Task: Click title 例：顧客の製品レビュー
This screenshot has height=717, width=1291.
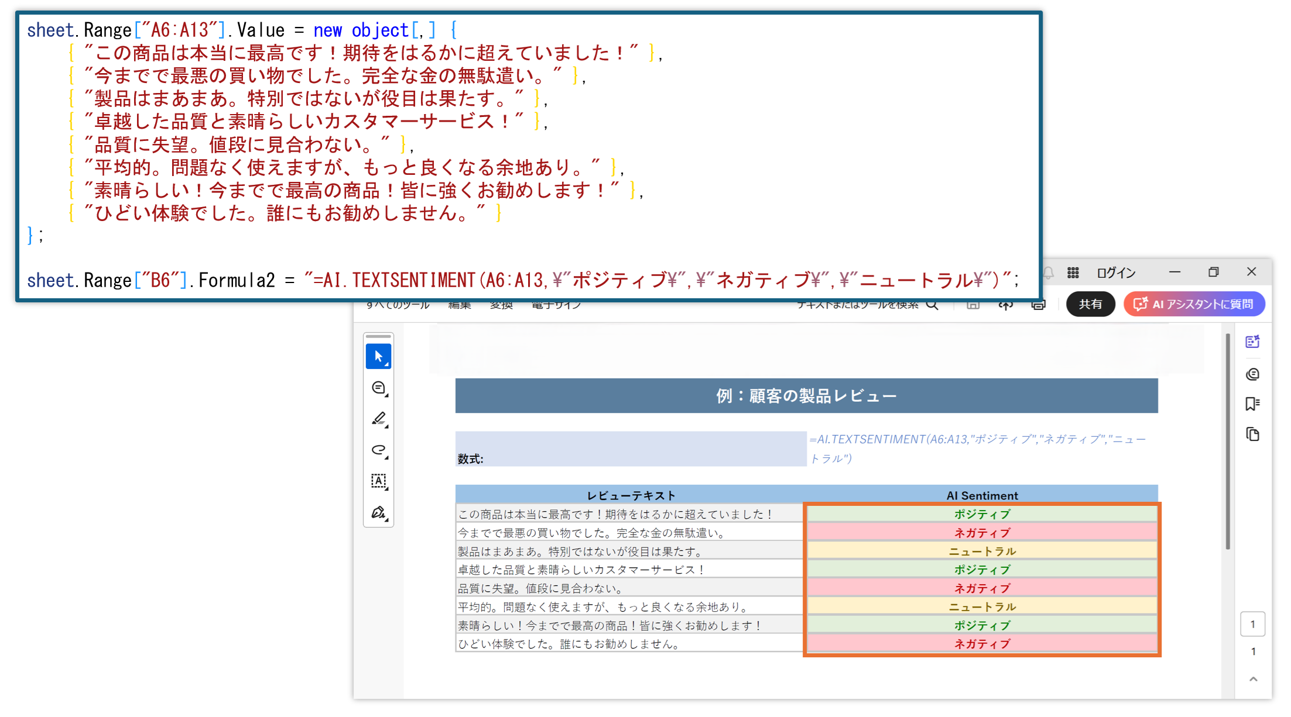Action: click(806, 396)
